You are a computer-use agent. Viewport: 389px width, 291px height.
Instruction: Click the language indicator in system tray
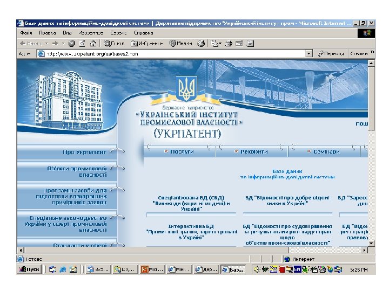[x=297, y=269]
